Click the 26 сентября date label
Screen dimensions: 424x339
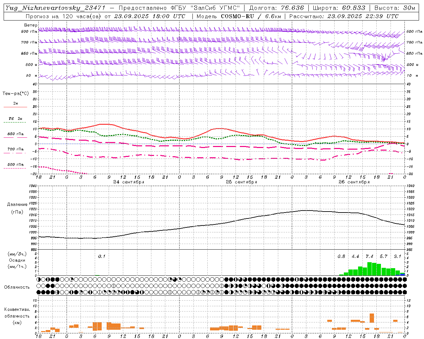(354, 182)
